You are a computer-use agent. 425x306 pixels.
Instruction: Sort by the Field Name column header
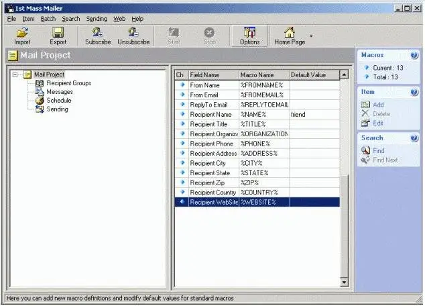(214, 75)
